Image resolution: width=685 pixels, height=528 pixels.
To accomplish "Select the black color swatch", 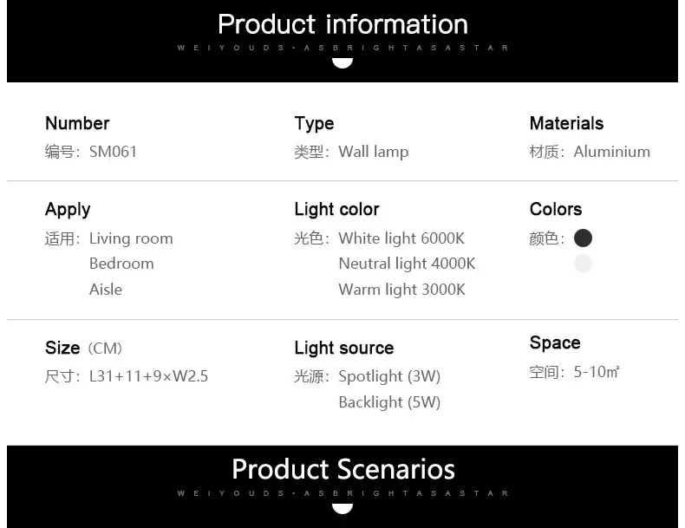I will point(583,238).
